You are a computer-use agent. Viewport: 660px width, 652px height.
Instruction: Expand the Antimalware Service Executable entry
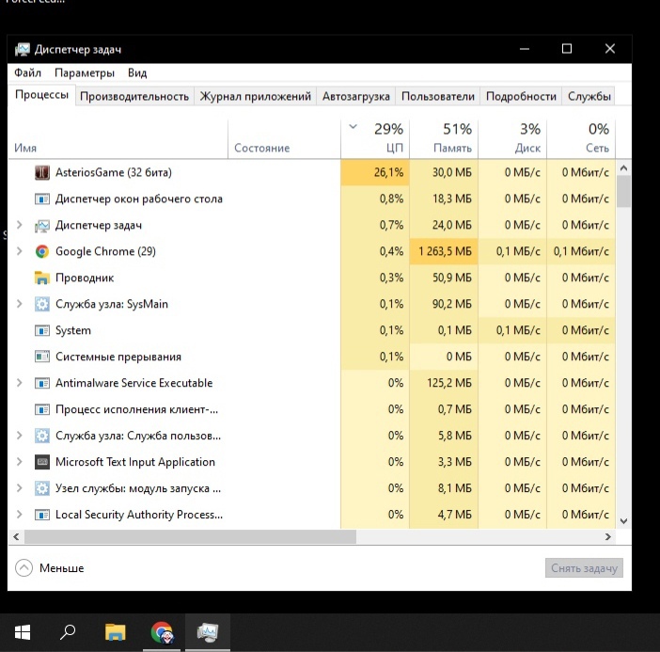click(x=20, y=383)
